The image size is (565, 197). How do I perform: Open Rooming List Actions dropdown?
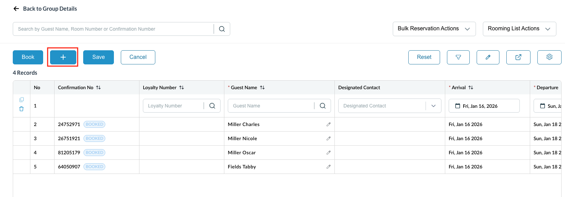[519, 29]
